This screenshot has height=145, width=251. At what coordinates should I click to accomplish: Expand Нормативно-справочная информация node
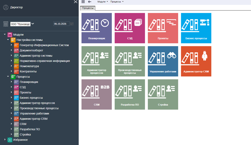[x=11, y=61]
